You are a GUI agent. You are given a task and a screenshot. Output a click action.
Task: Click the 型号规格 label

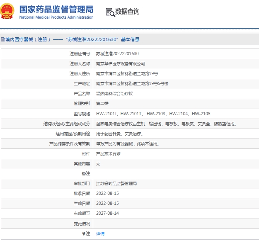tap(82, 114)
